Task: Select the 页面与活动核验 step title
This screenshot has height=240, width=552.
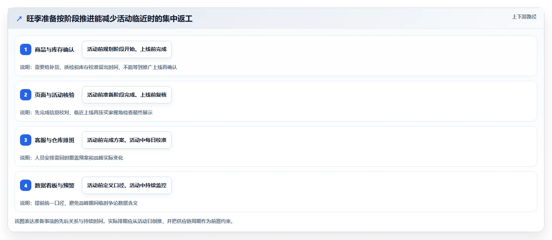Action: (x=54, y=95)
